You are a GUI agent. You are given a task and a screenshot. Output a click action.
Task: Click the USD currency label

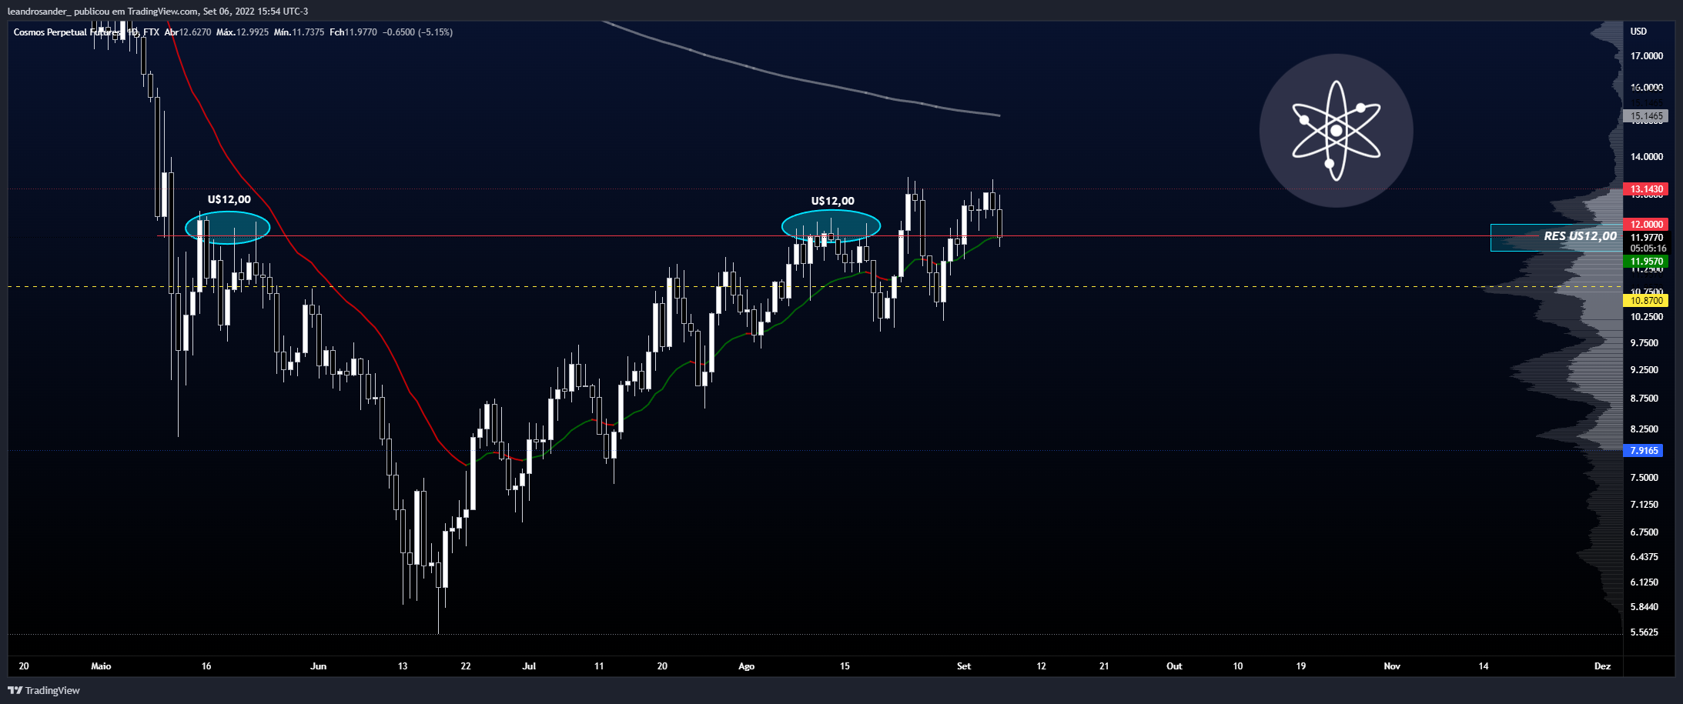point(1638,32)
